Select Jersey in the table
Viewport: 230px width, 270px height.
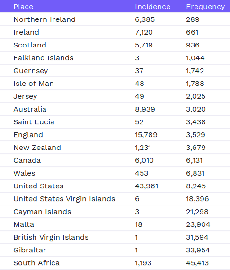click(25, 97)
